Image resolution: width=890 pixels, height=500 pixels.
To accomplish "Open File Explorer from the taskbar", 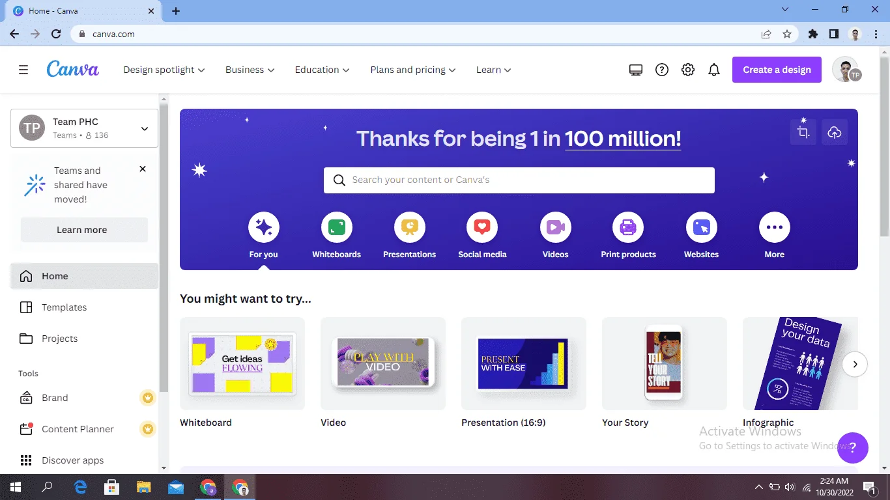I will coord(144,487).
